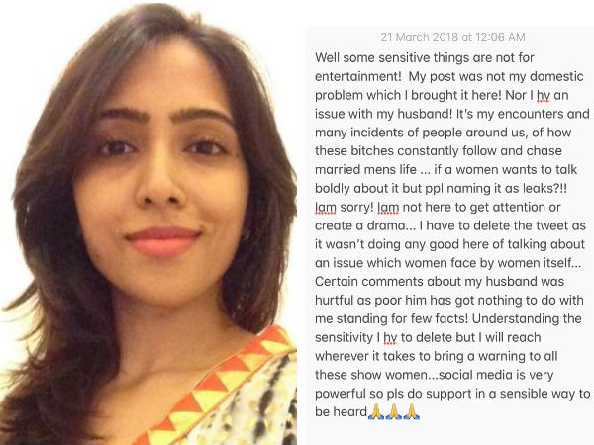Screen dimensions: 594x445
Task: Click the words "be heard" at note end
Action: (341, 411)
